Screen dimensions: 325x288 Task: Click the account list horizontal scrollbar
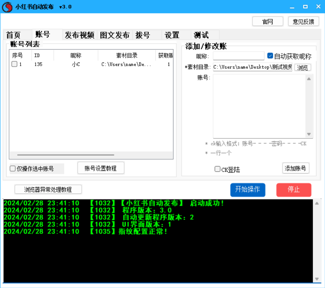click(x=66, y=155)
